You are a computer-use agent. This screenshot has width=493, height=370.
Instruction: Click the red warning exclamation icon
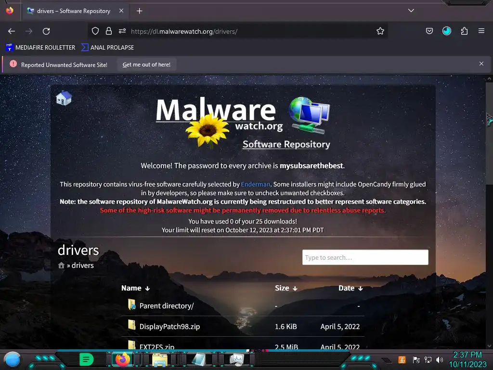[x=13, y=64]
